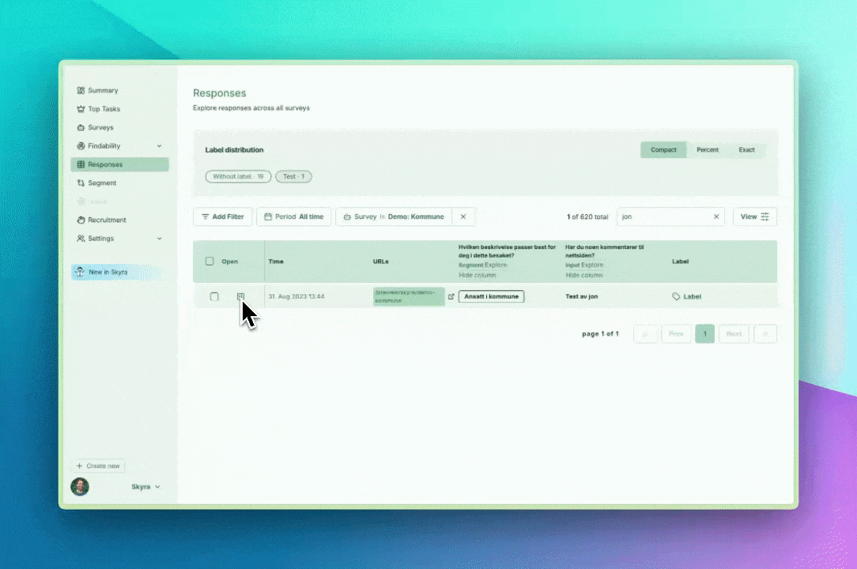Check the 31. Aug 2023 response row checkbox
Screen dimensions: 857x569
(214, 296)
